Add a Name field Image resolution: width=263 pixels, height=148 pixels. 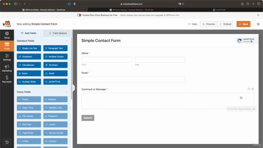(29, 73)
